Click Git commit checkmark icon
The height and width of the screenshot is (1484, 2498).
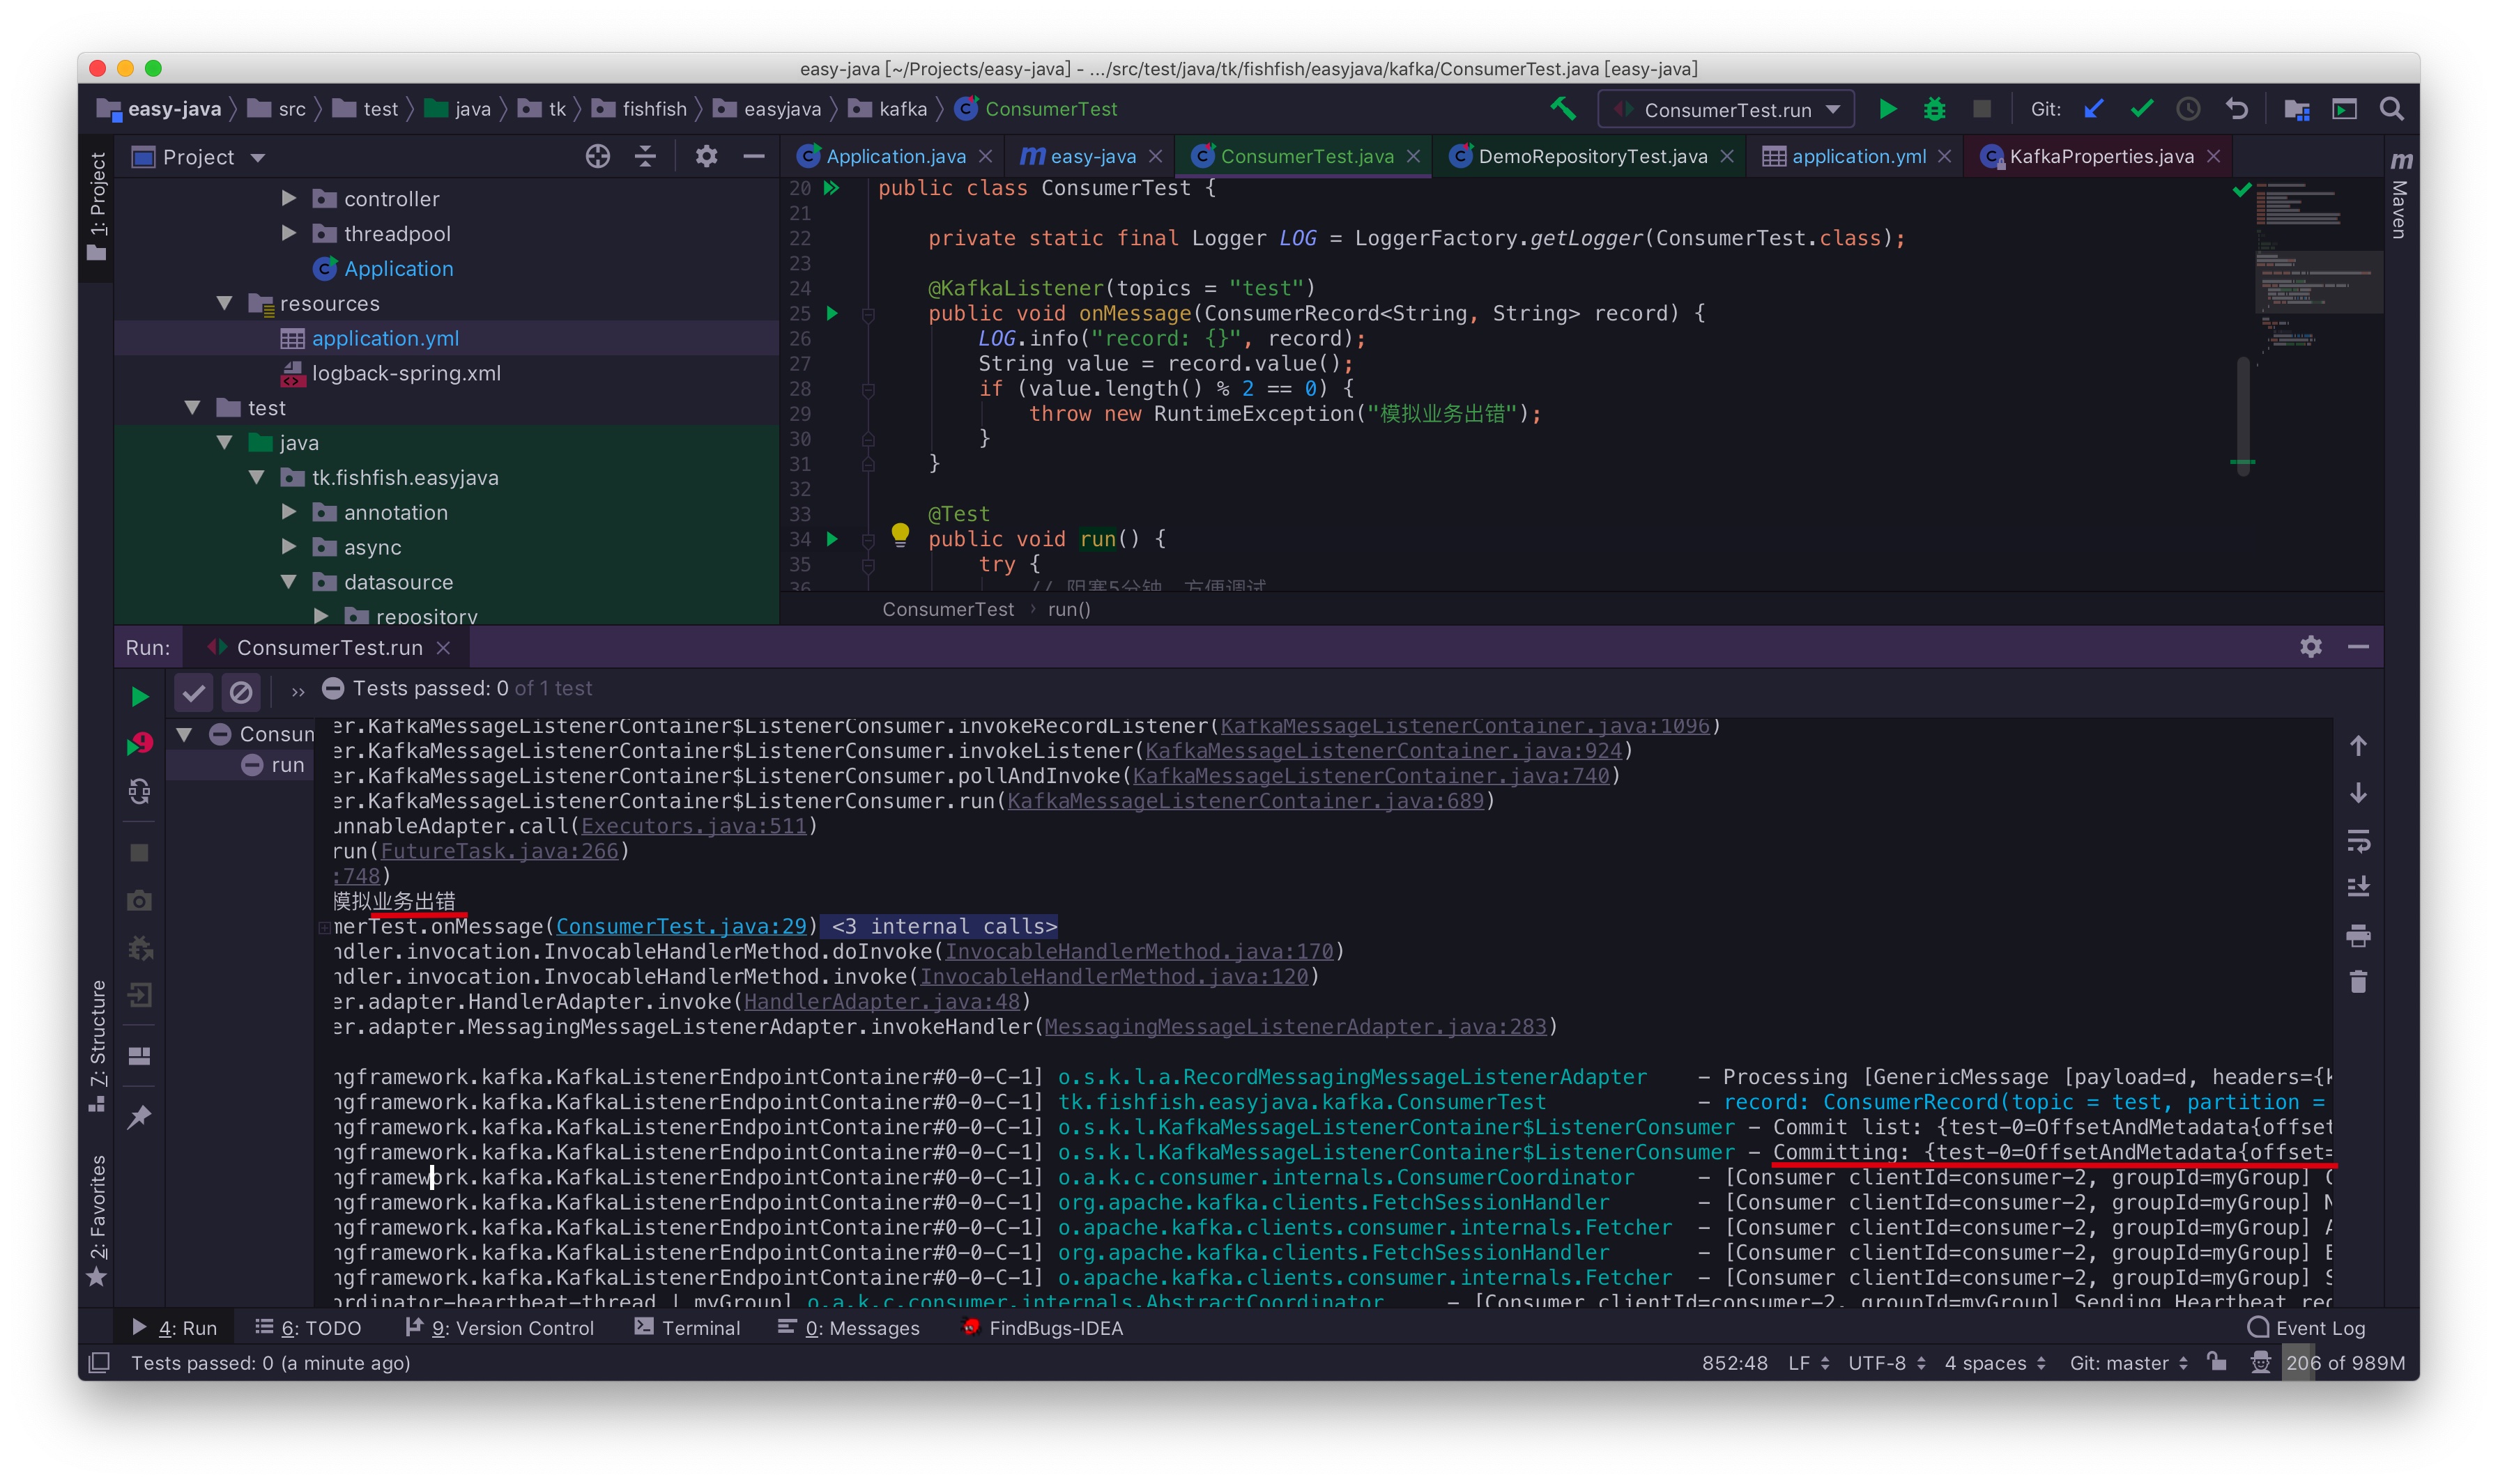tap(2141, 109)
